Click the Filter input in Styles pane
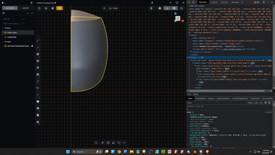This screenshot has height=155, width=275. coord(217,103)
